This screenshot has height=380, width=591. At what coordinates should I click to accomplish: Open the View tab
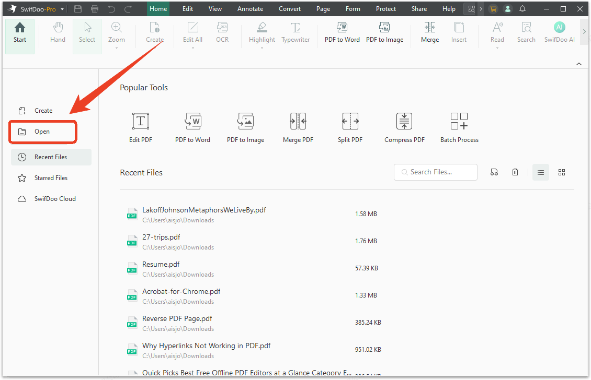[215, 9]
